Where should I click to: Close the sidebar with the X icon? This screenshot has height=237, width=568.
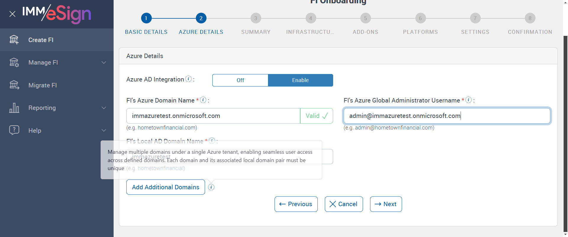click(x=12, y=14)
